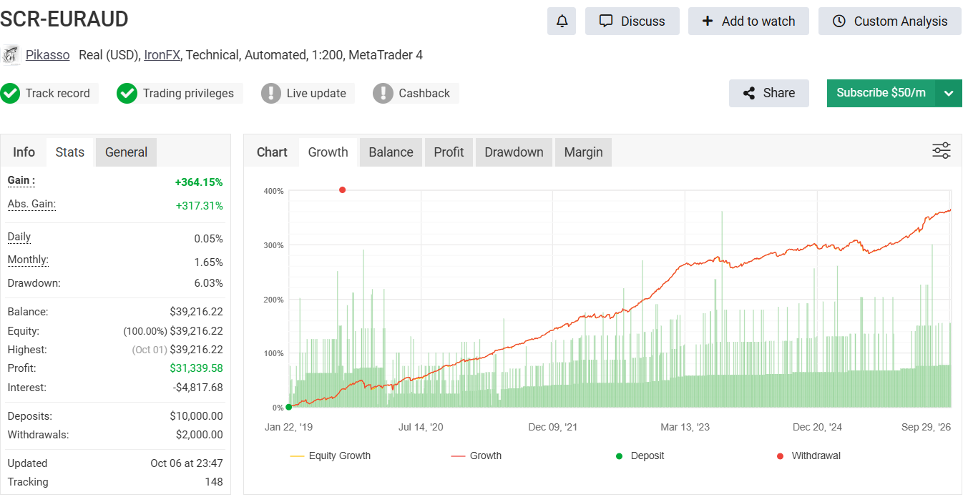Screen dimensions: 963x497
Task: Open the chart settings sliders icon
Action: click(x=942, y=151)
